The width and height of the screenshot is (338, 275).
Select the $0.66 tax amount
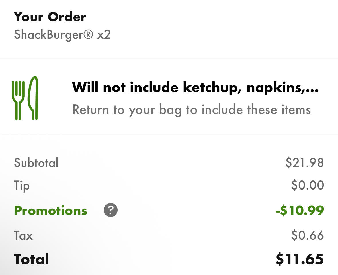click(x=307, y=236)
